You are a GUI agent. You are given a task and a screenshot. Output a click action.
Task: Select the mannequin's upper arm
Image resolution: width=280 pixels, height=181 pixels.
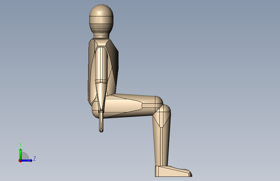[x=101, y=64]
